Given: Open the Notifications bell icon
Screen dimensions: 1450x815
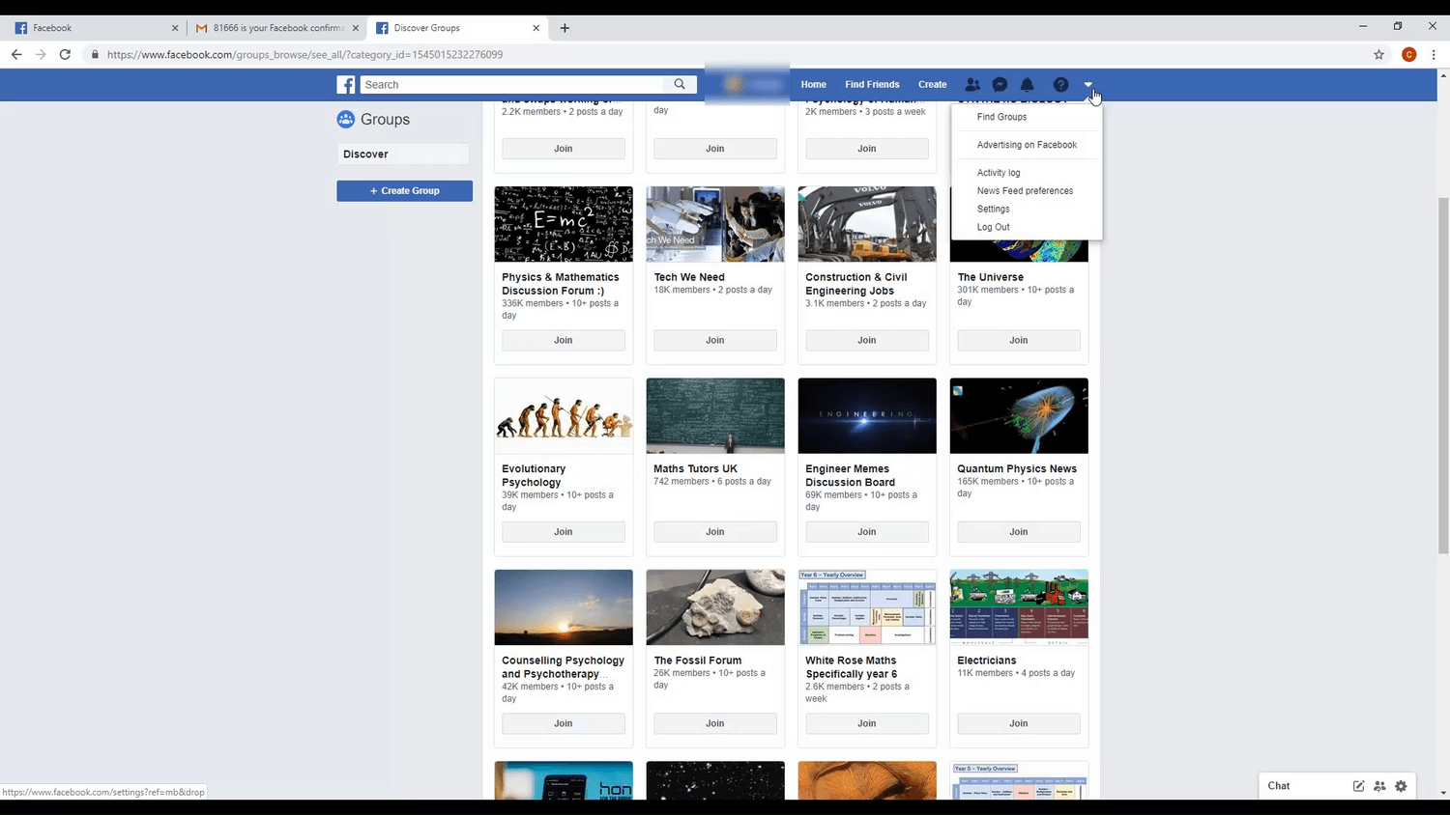Looking at the screenshot, I should [1028, 85].
